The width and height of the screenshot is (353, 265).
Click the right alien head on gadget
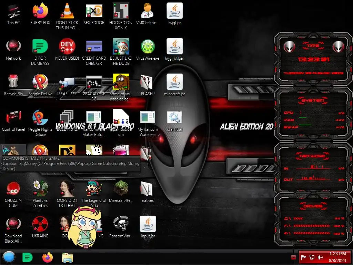pyautogui.click(x=338, y=47)
